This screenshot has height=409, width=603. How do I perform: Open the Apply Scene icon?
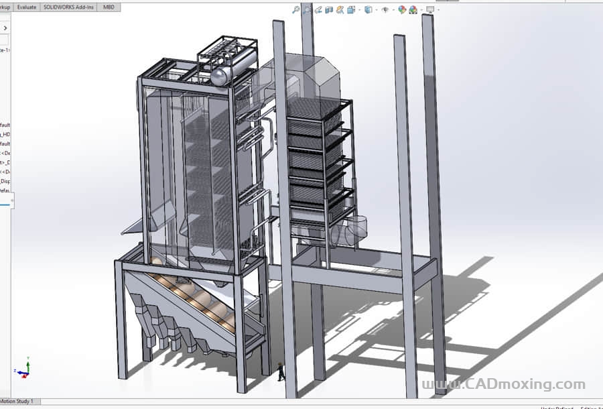coord(413,9)
